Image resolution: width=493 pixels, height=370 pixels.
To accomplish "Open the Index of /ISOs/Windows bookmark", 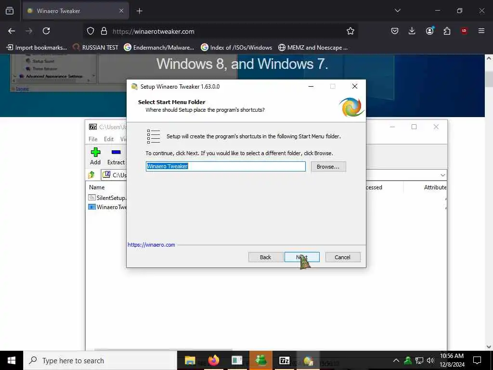I will [x=236, y=48].
